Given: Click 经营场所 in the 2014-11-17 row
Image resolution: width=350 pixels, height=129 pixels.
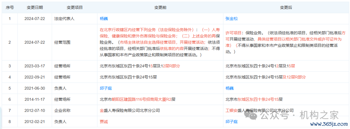Looking at the screenshot, I should click(x=62, y=99).
